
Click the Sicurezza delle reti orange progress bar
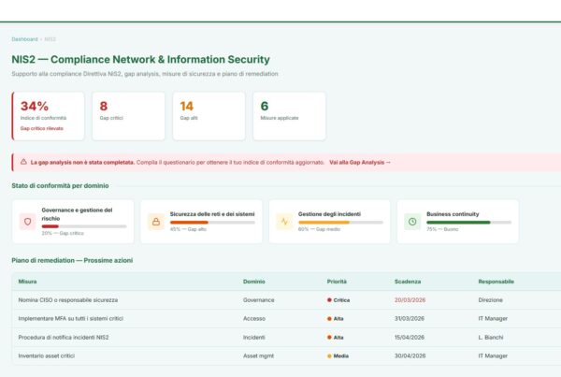[x=212, y=223]
